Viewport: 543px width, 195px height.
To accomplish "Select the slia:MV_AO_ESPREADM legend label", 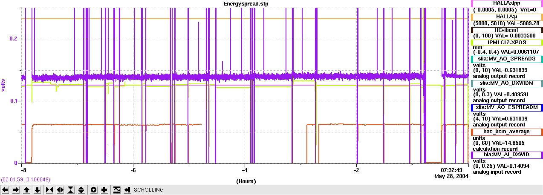I will click(x=506, y=108).
